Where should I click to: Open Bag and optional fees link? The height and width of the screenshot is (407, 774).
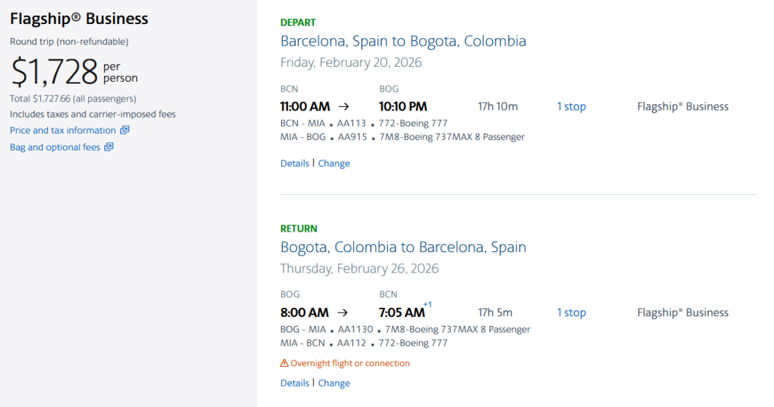coord(55,147)
